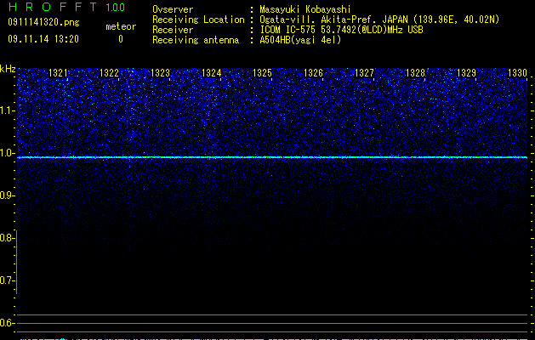
Task: Click the bright horizontal carrier signal line
Action: pos(272,157)
